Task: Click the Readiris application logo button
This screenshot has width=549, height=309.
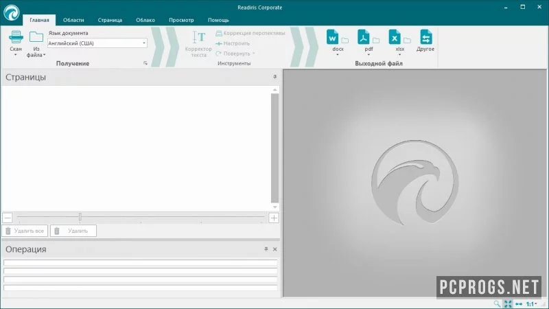Action: pyautogui.click(x=12, y=13)
